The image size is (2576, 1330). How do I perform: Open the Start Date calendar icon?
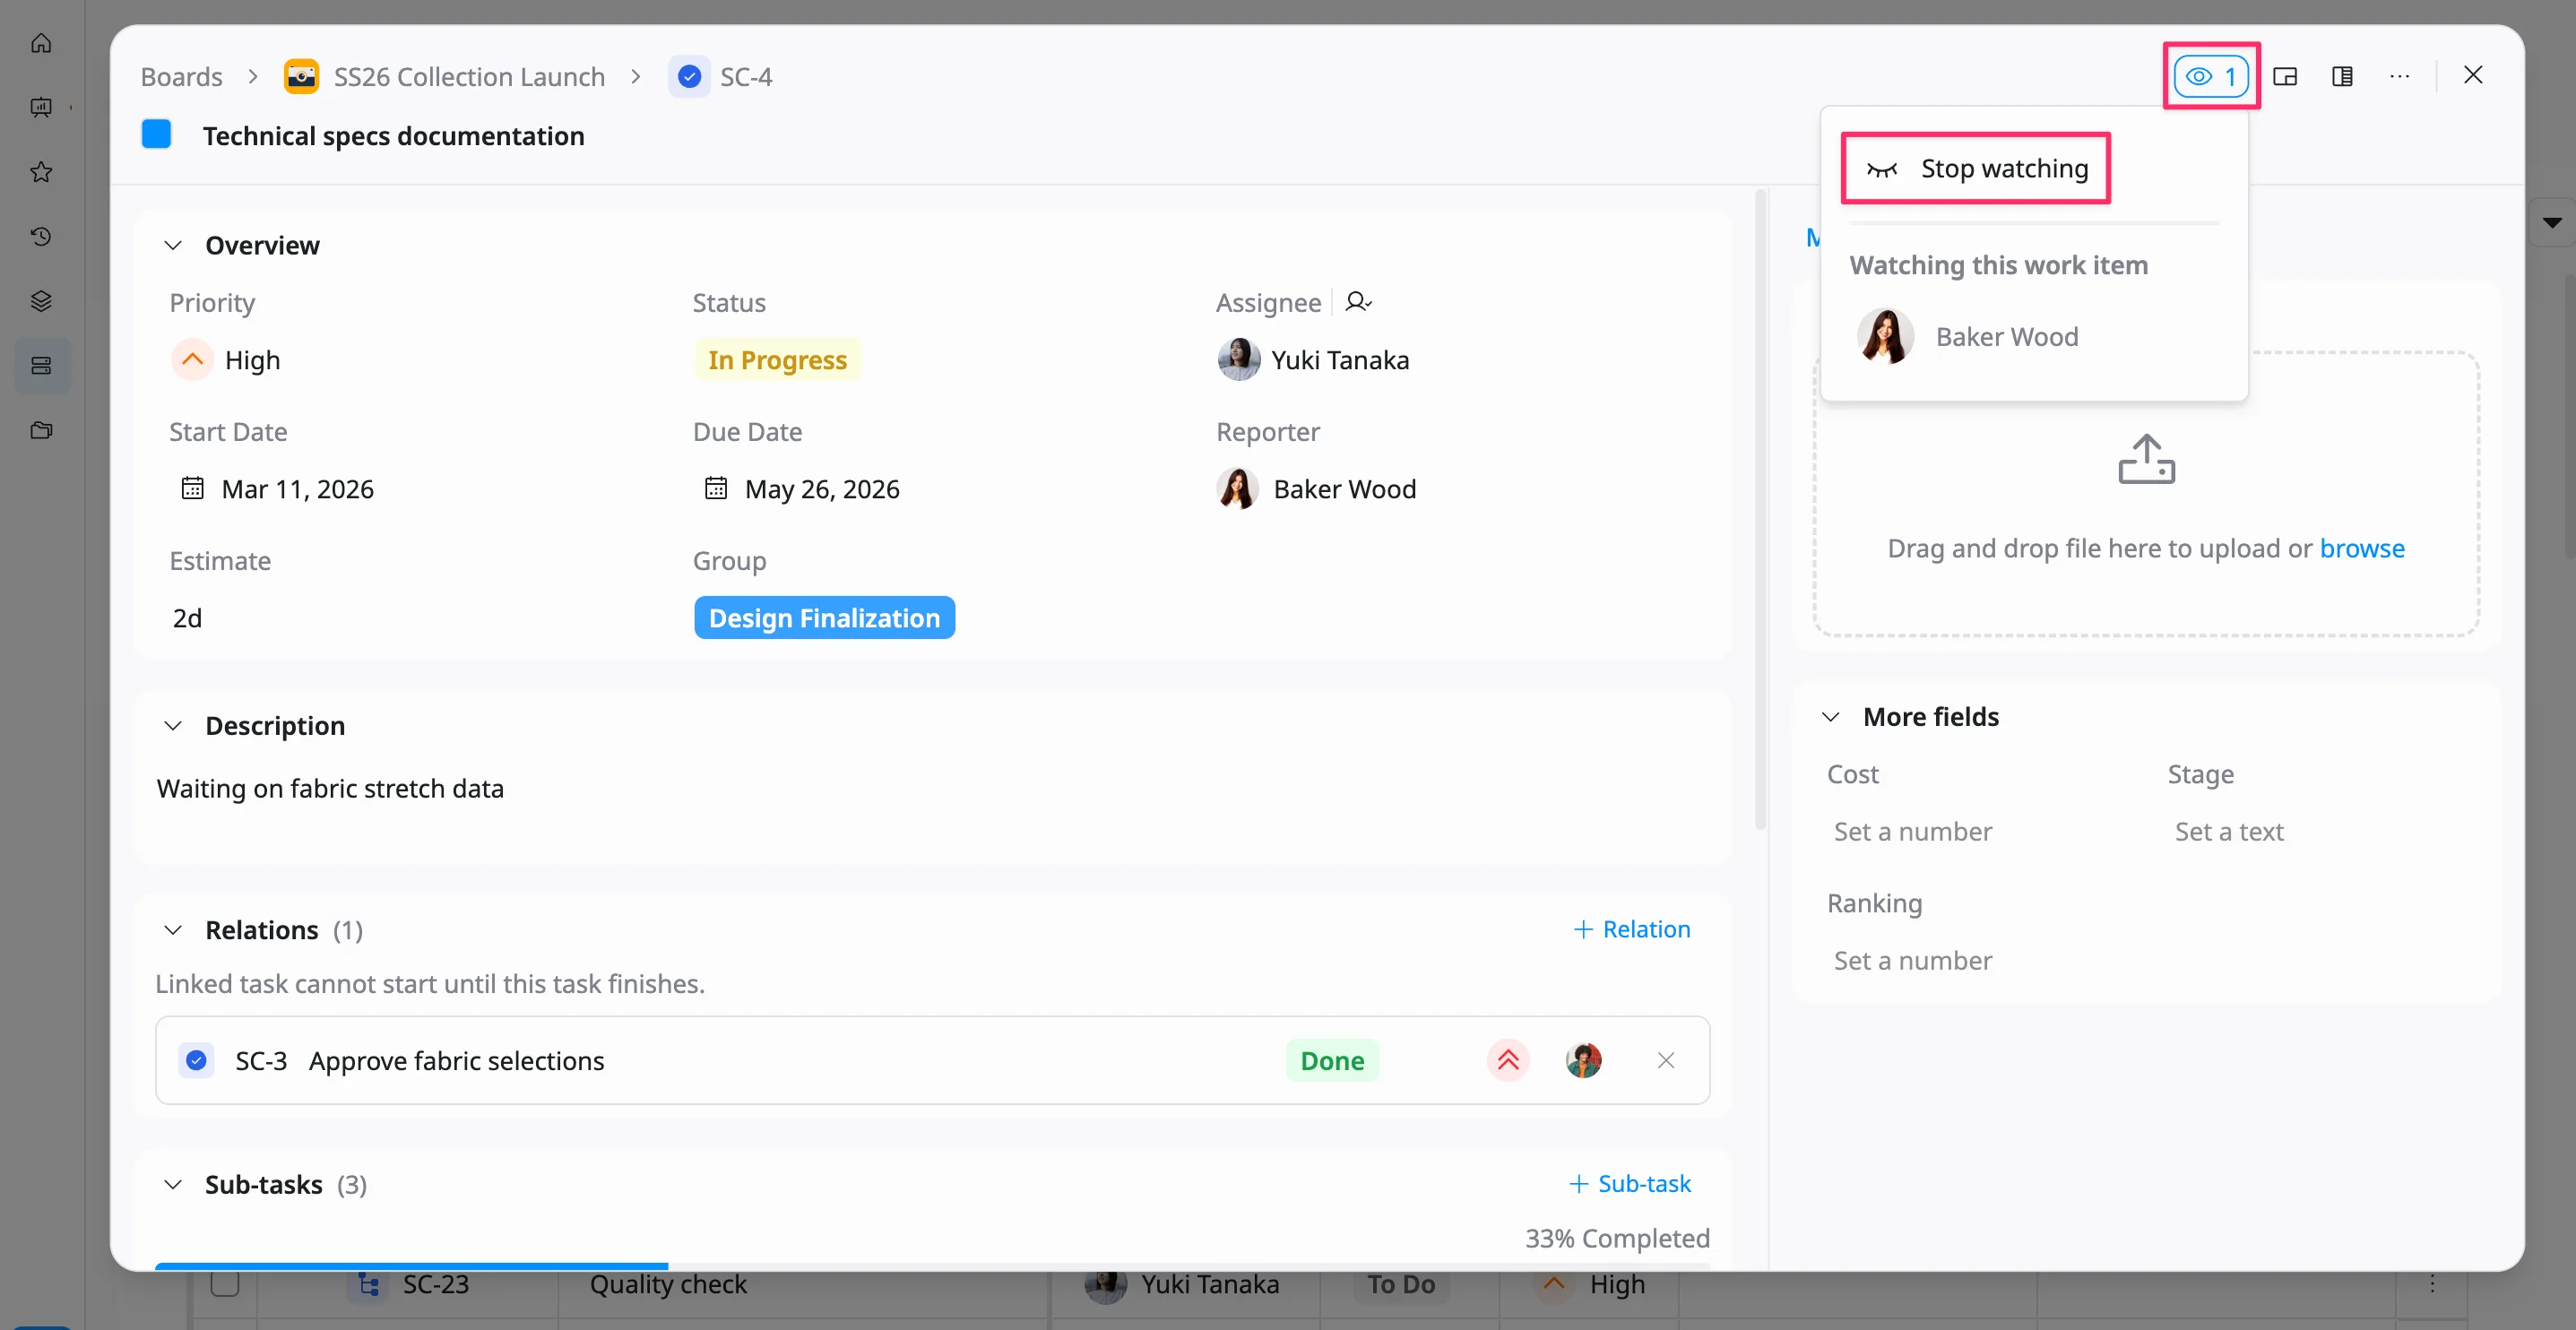(x=192, y=488)
